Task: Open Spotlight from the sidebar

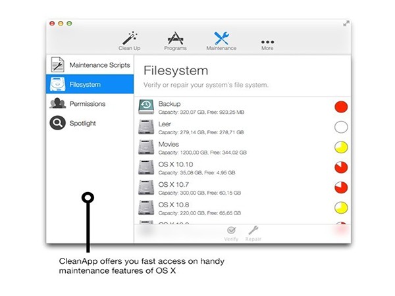Action: (x=83, y=124)
